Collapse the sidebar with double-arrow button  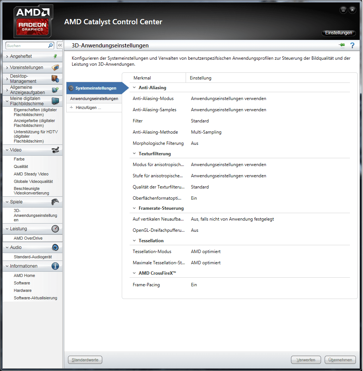pyautogui.click(x=60, y=45)
